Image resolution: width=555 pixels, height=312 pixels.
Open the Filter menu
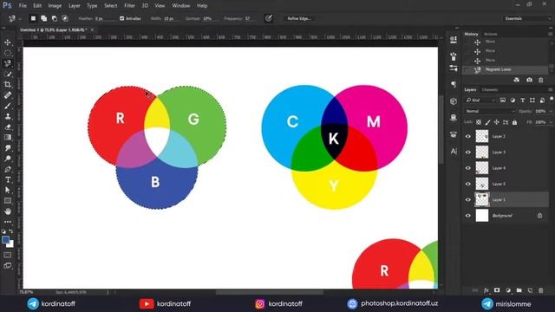[129, 6]
